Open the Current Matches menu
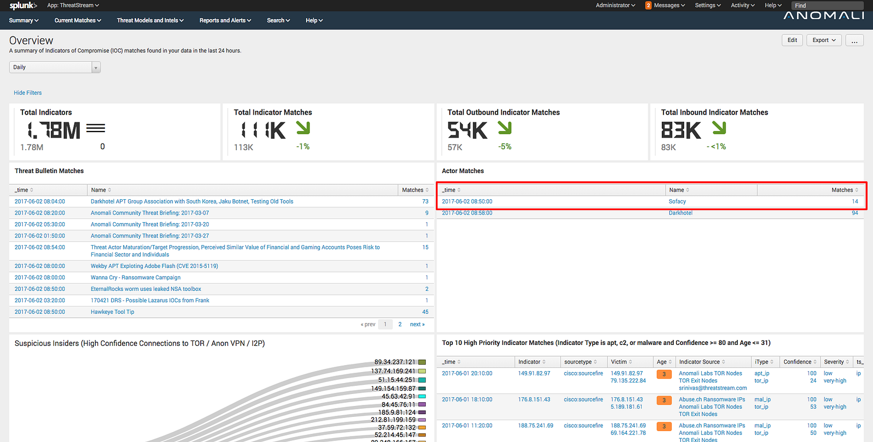Screen dimensions: 873x442 click(77, 20)
